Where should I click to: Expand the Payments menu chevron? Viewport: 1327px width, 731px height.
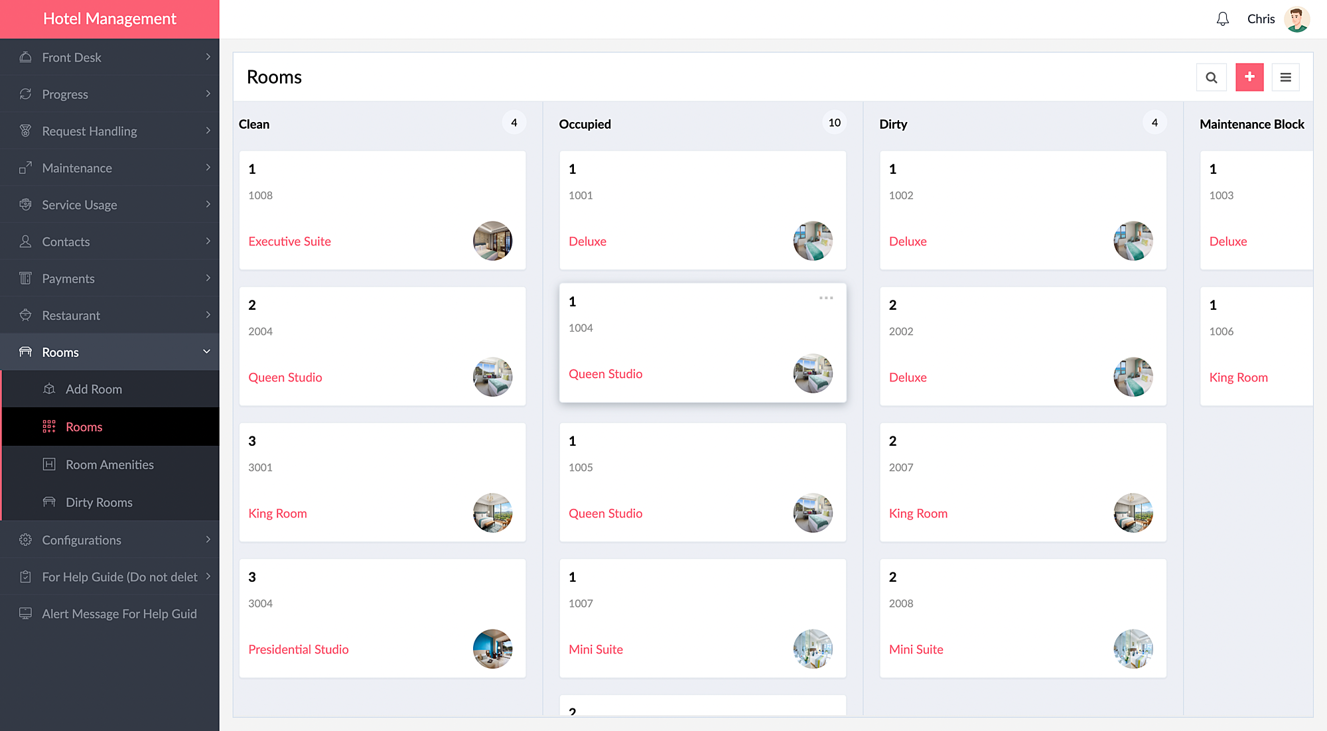point(208,278)
